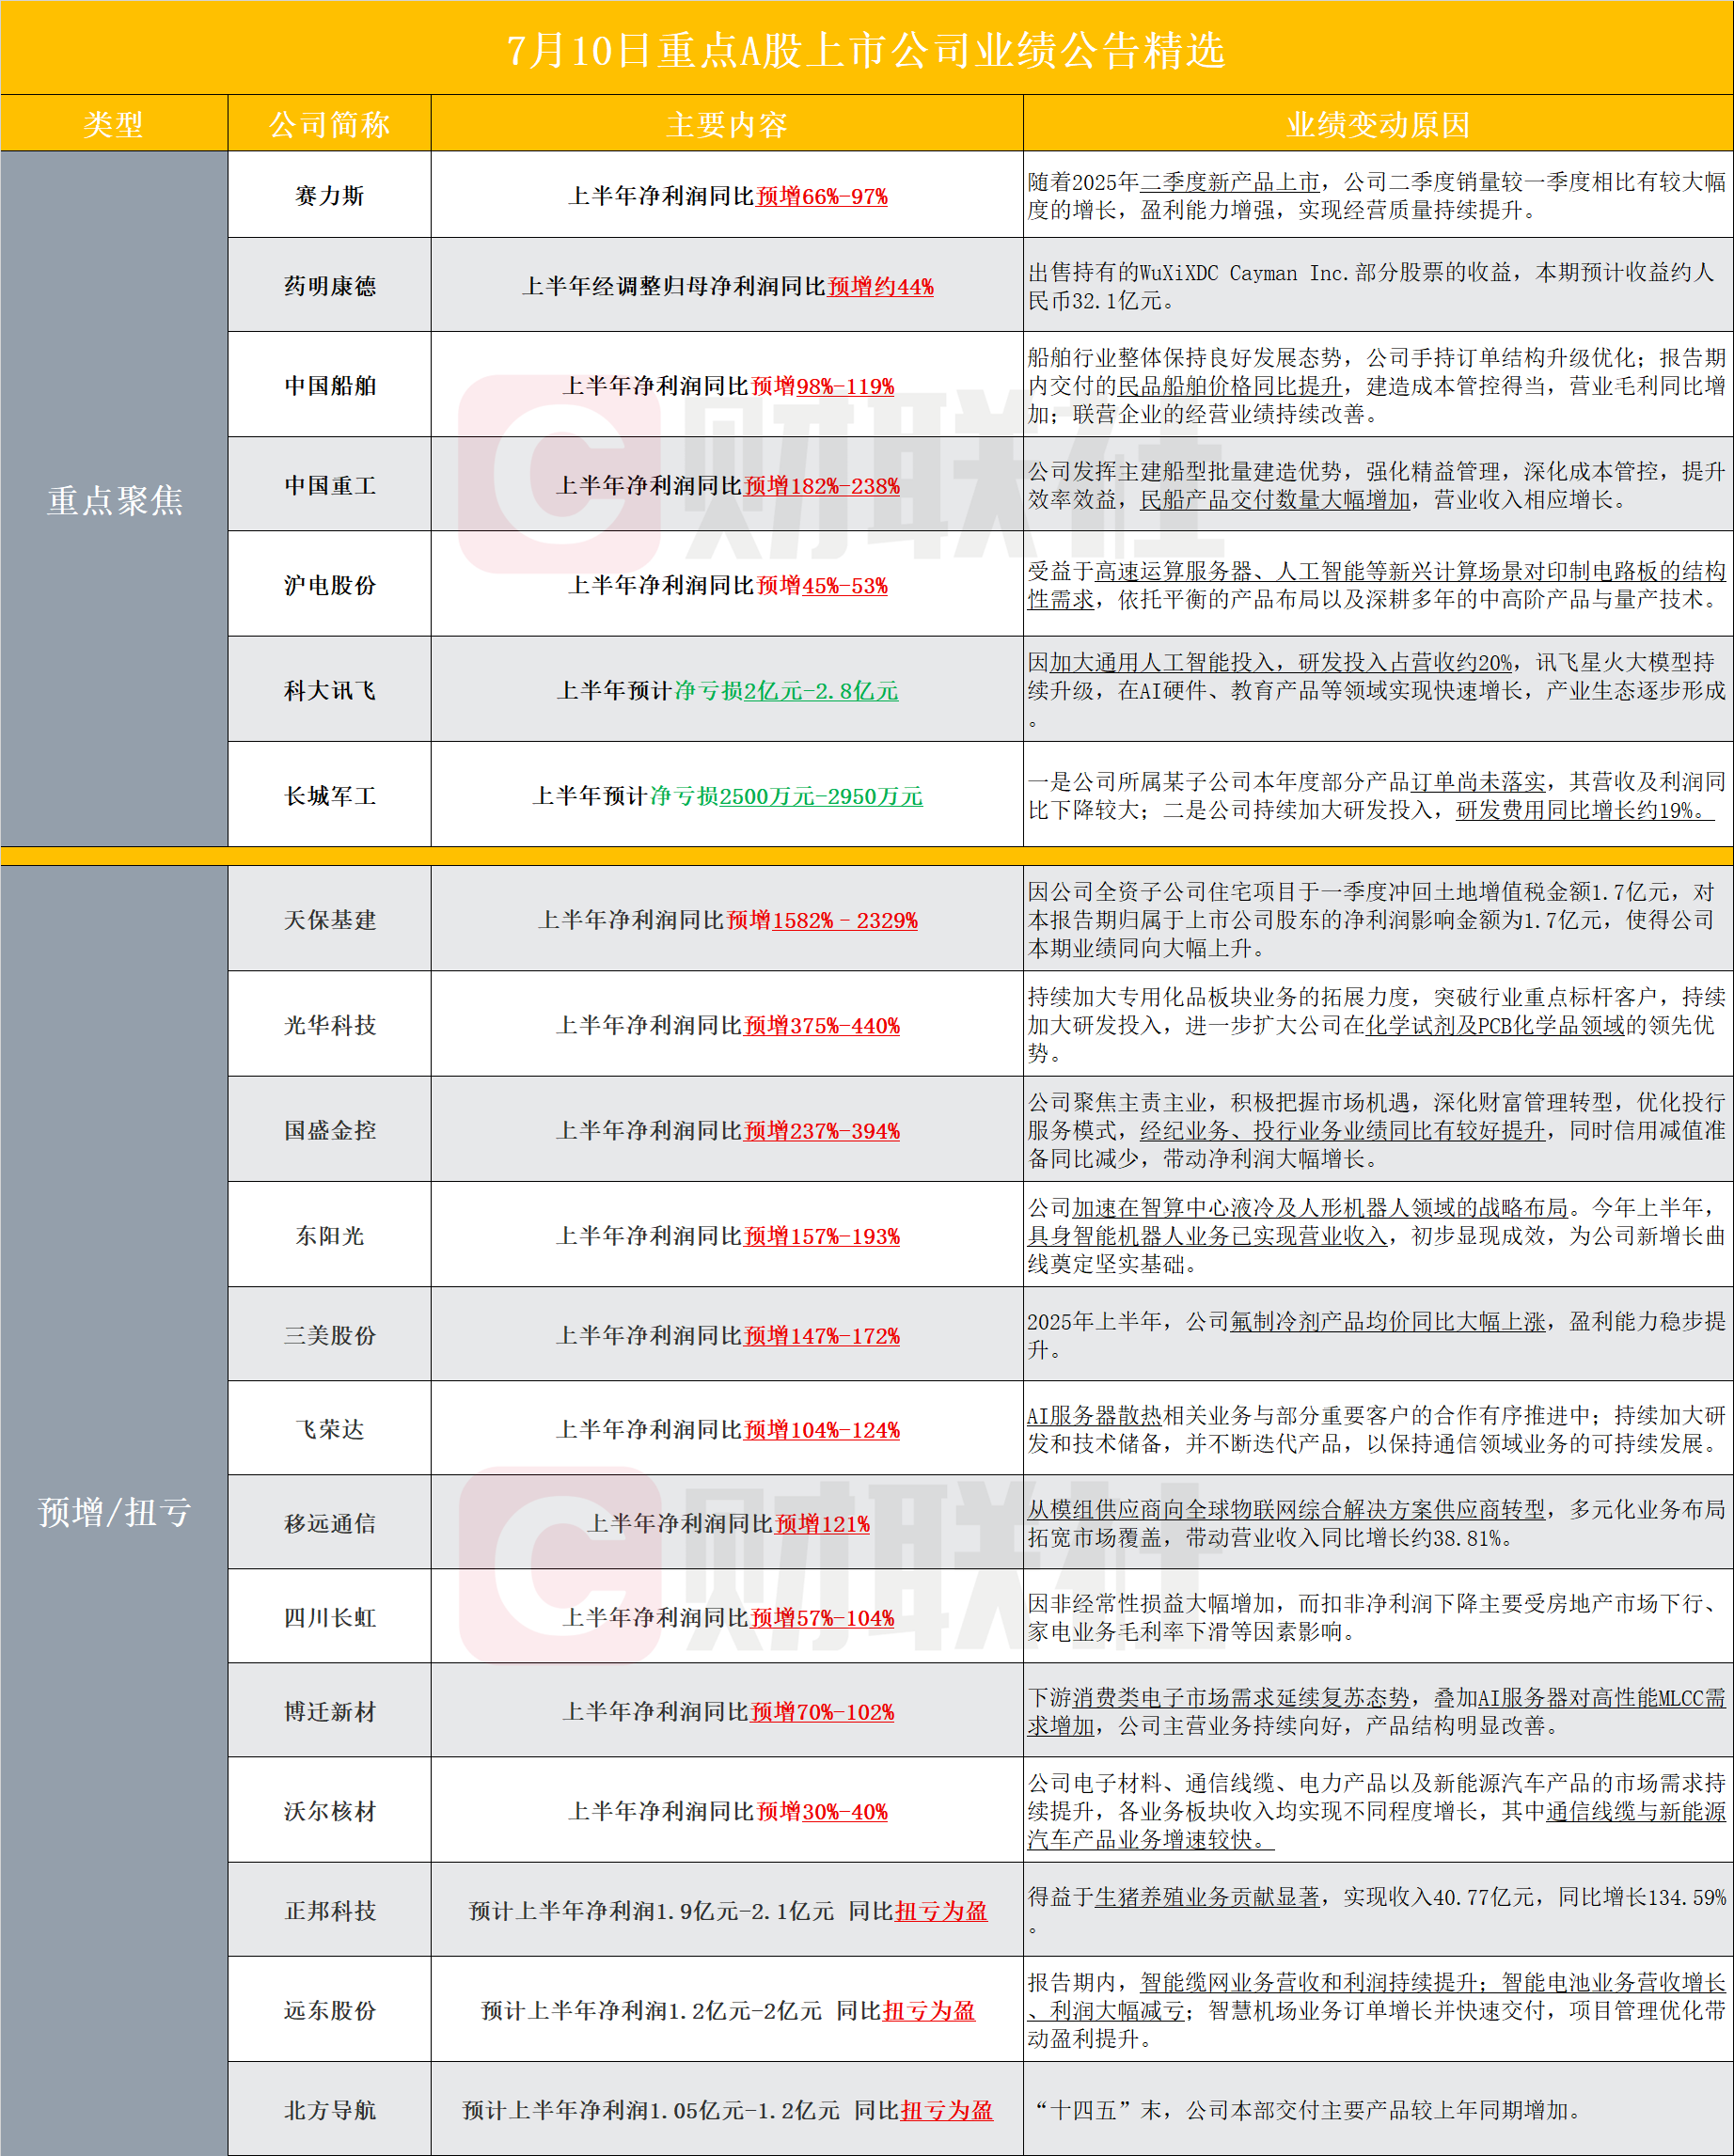Click 预增98%-119% profit forecast
The width and height of the screenshot is (1734, 2156).
pos(822,386)
